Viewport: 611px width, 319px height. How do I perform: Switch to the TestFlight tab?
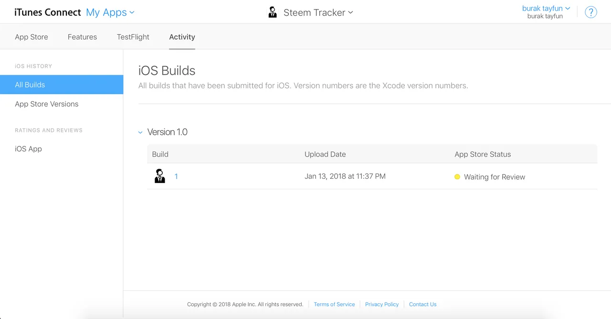(x=133, y=37)
